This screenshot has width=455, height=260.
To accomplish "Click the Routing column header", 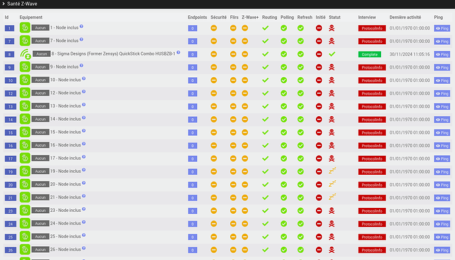I will (x=270, y=17).
